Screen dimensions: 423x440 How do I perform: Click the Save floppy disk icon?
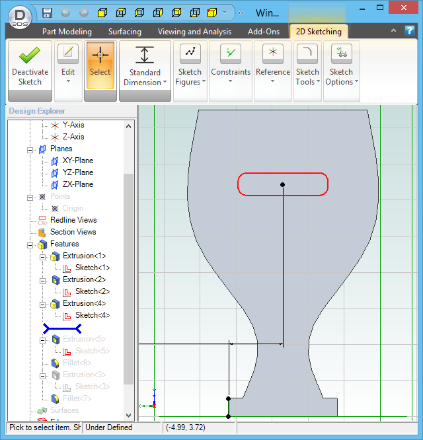coord(47,13)
